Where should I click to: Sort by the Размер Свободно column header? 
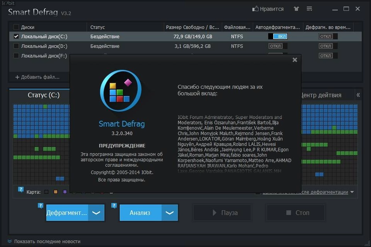point(192,27)
